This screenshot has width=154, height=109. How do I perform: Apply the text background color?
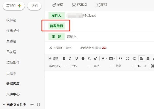tap(111, 59)
